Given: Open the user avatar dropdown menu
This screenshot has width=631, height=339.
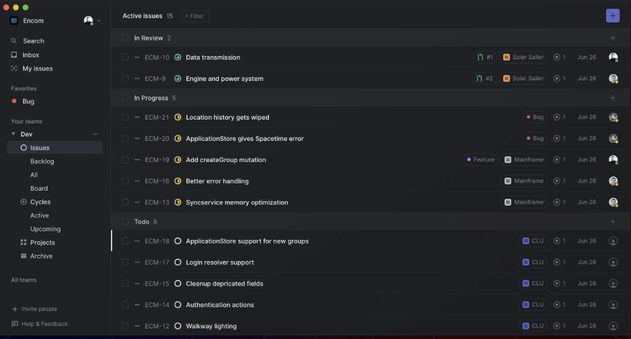Looking at the screenshot, I should coord(92,21).
